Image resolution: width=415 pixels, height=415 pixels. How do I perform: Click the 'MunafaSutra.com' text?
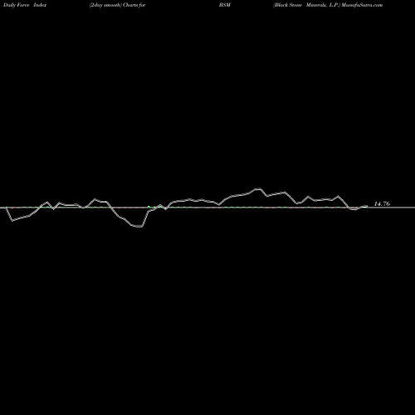(x=362, y=5)
